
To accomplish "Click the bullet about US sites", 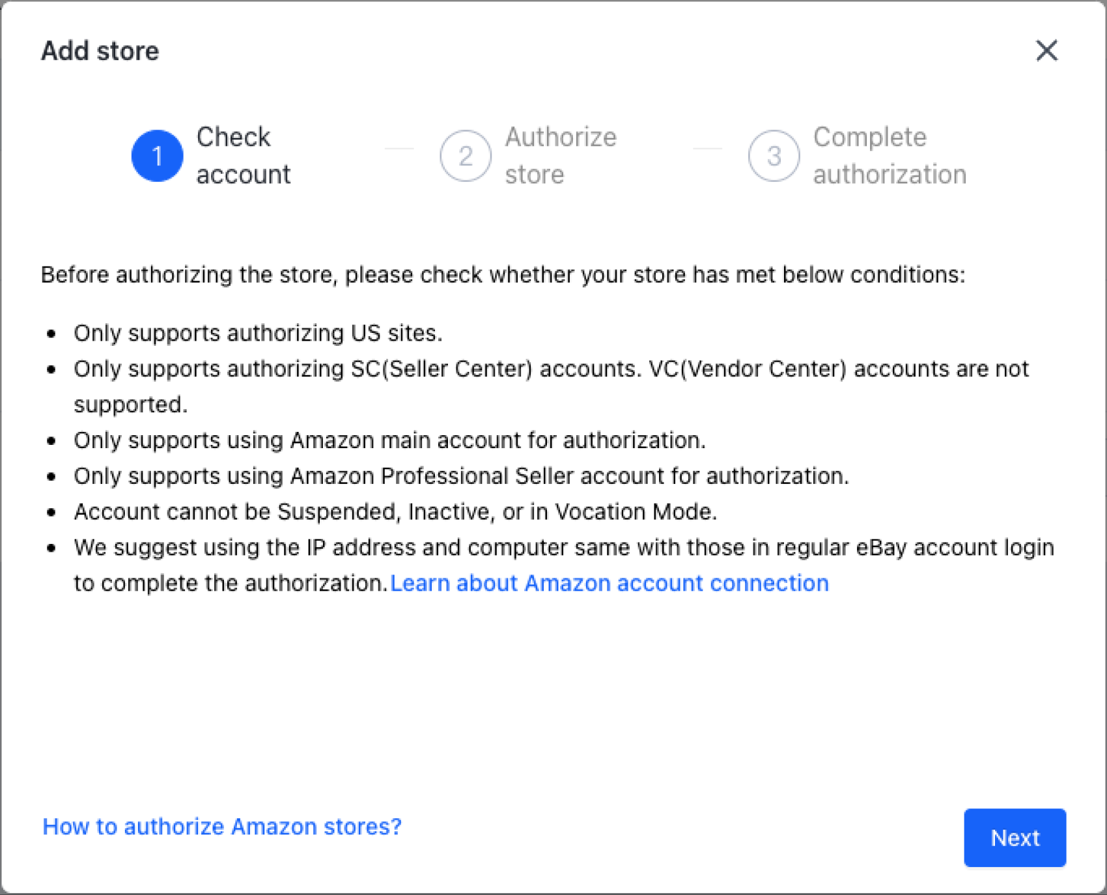I will point(259,333).
